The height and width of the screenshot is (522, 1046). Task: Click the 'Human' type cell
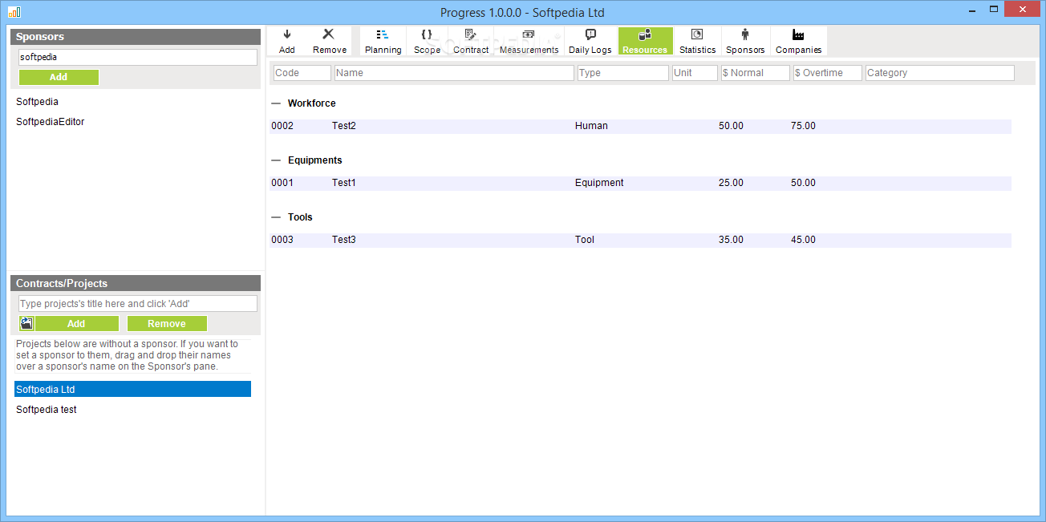pyautogui.click(x=591, y=126)
